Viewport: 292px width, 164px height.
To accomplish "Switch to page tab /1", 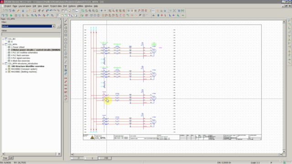I will coord(78,158).
